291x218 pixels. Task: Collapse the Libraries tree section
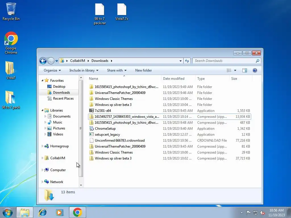tap(42, 110)
